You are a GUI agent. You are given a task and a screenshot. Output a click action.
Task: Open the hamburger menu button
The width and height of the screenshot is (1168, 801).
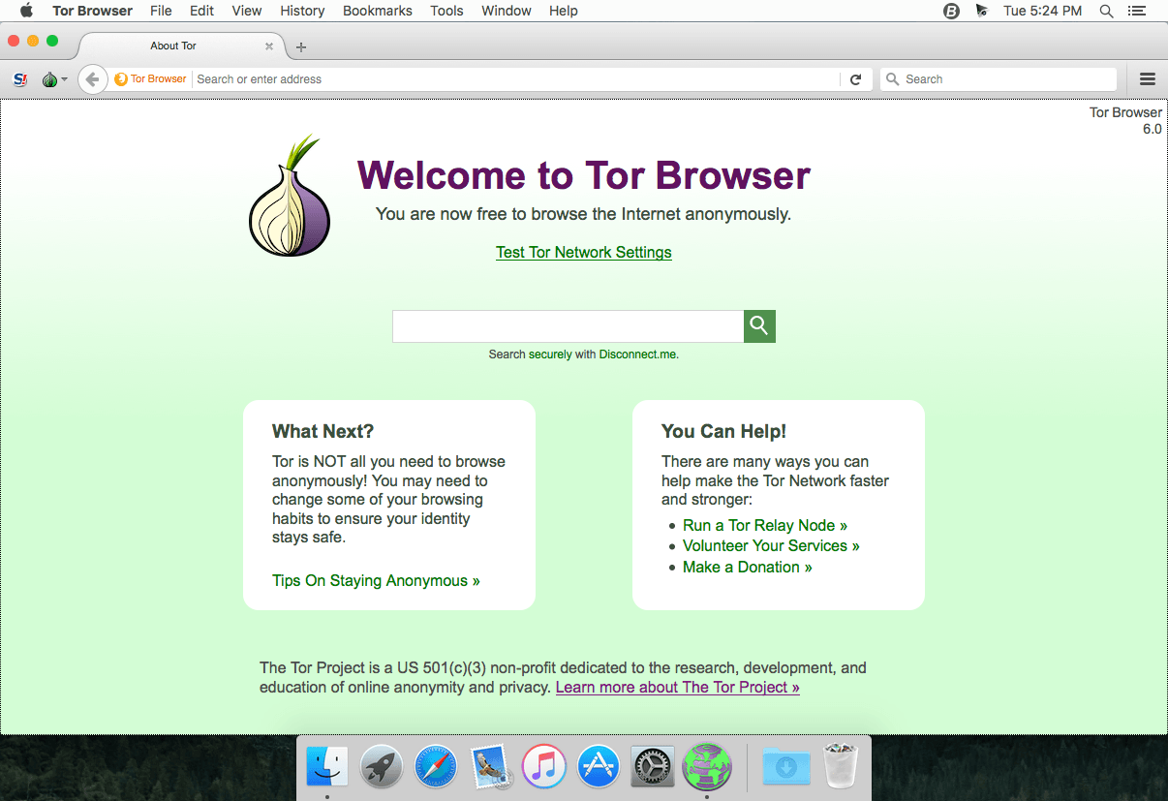1148,79
